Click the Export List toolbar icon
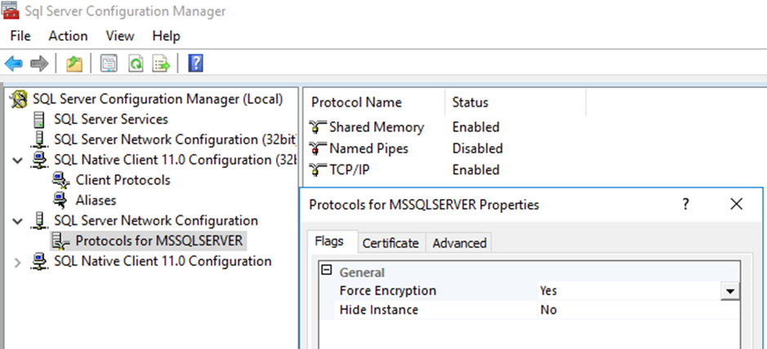 [161, 64]
